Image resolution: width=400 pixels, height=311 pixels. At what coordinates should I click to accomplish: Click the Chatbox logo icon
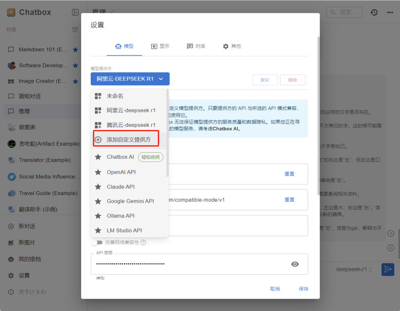(11, 12)
